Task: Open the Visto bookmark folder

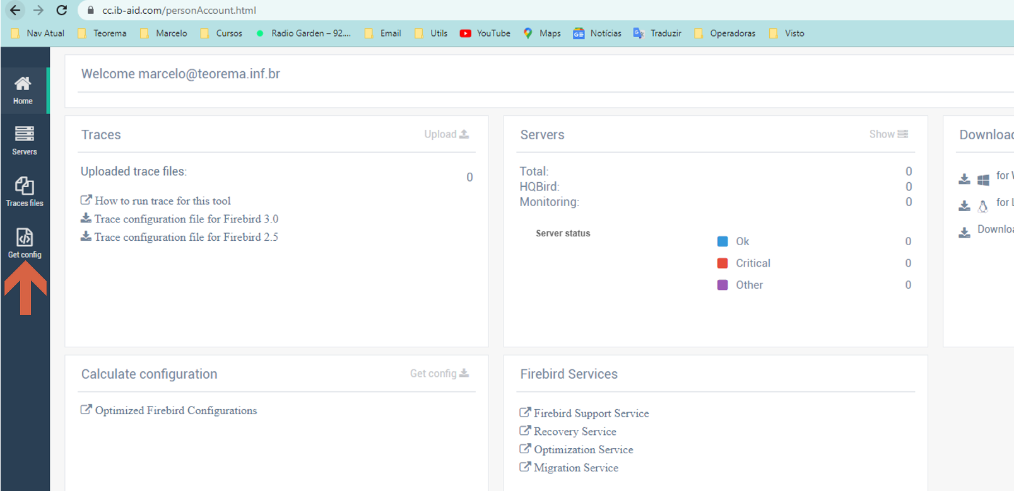Action: pyautogui.click(x=787, y=33)
